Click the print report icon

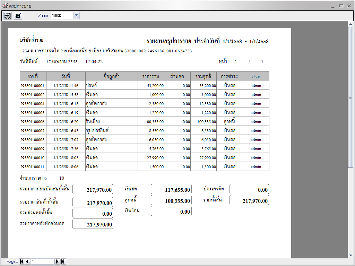pos(8,16)
